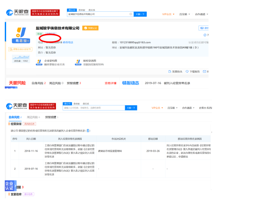Open the floating 企业认证 badge
255x214 pixels.
[x=10, y=186]
